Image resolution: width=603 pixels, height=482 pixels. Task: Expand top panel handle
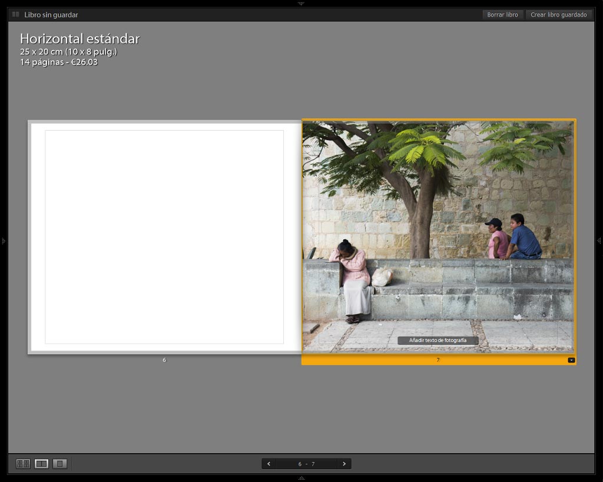[301, 3]
